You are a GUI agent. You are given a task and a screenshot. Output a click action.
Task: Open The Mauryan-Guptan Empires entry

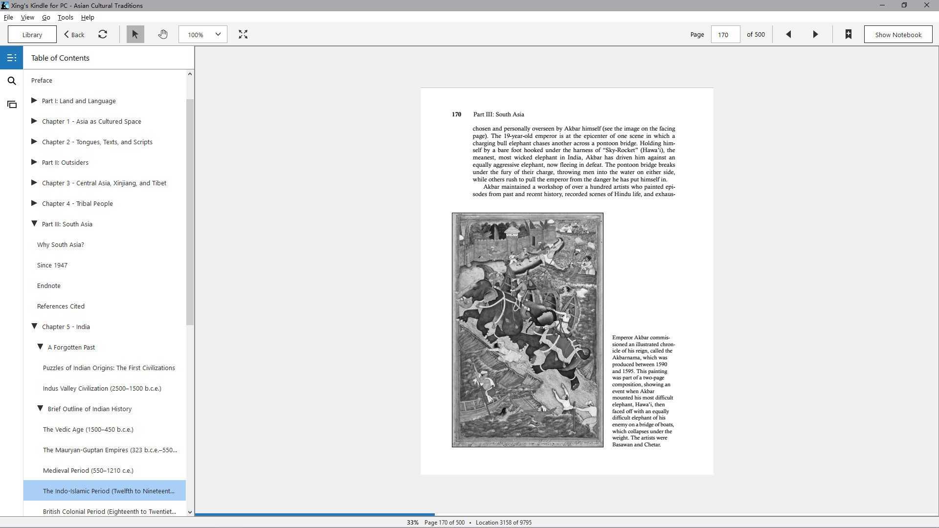click(x=110, y=450)
